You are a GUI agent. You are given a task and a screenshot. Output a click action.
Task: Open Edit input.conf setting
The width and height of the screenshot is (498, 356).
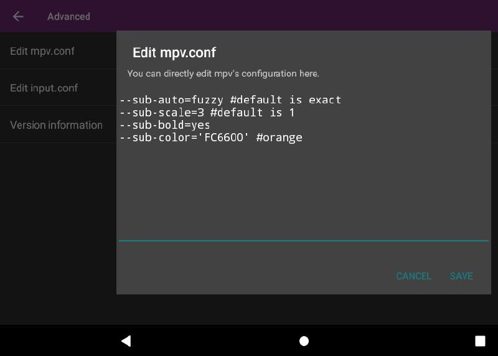point(58,88)
